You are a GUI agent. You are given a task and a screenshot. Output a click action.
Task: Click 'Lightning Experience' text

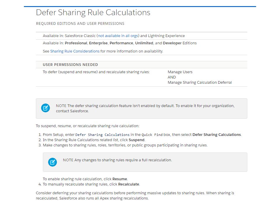167,36
